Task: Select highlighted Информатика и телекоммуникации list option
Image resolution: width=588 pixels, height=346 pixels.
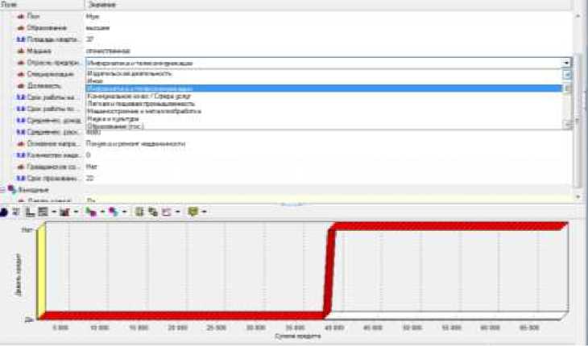Action: point(324,89)
